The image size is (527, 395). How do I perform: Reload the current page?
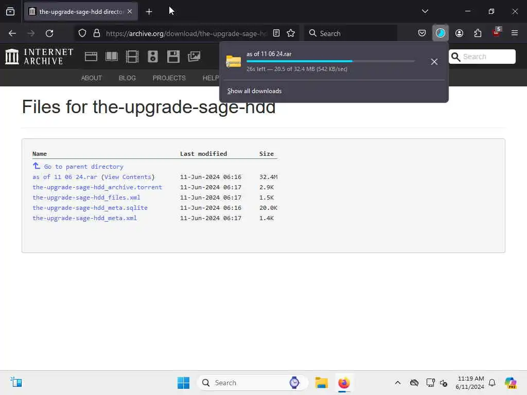click(49, 33)
